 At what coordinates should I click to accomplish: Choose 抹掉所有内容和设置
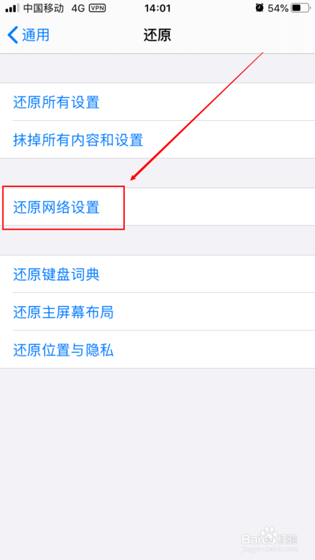coord(157,140)
